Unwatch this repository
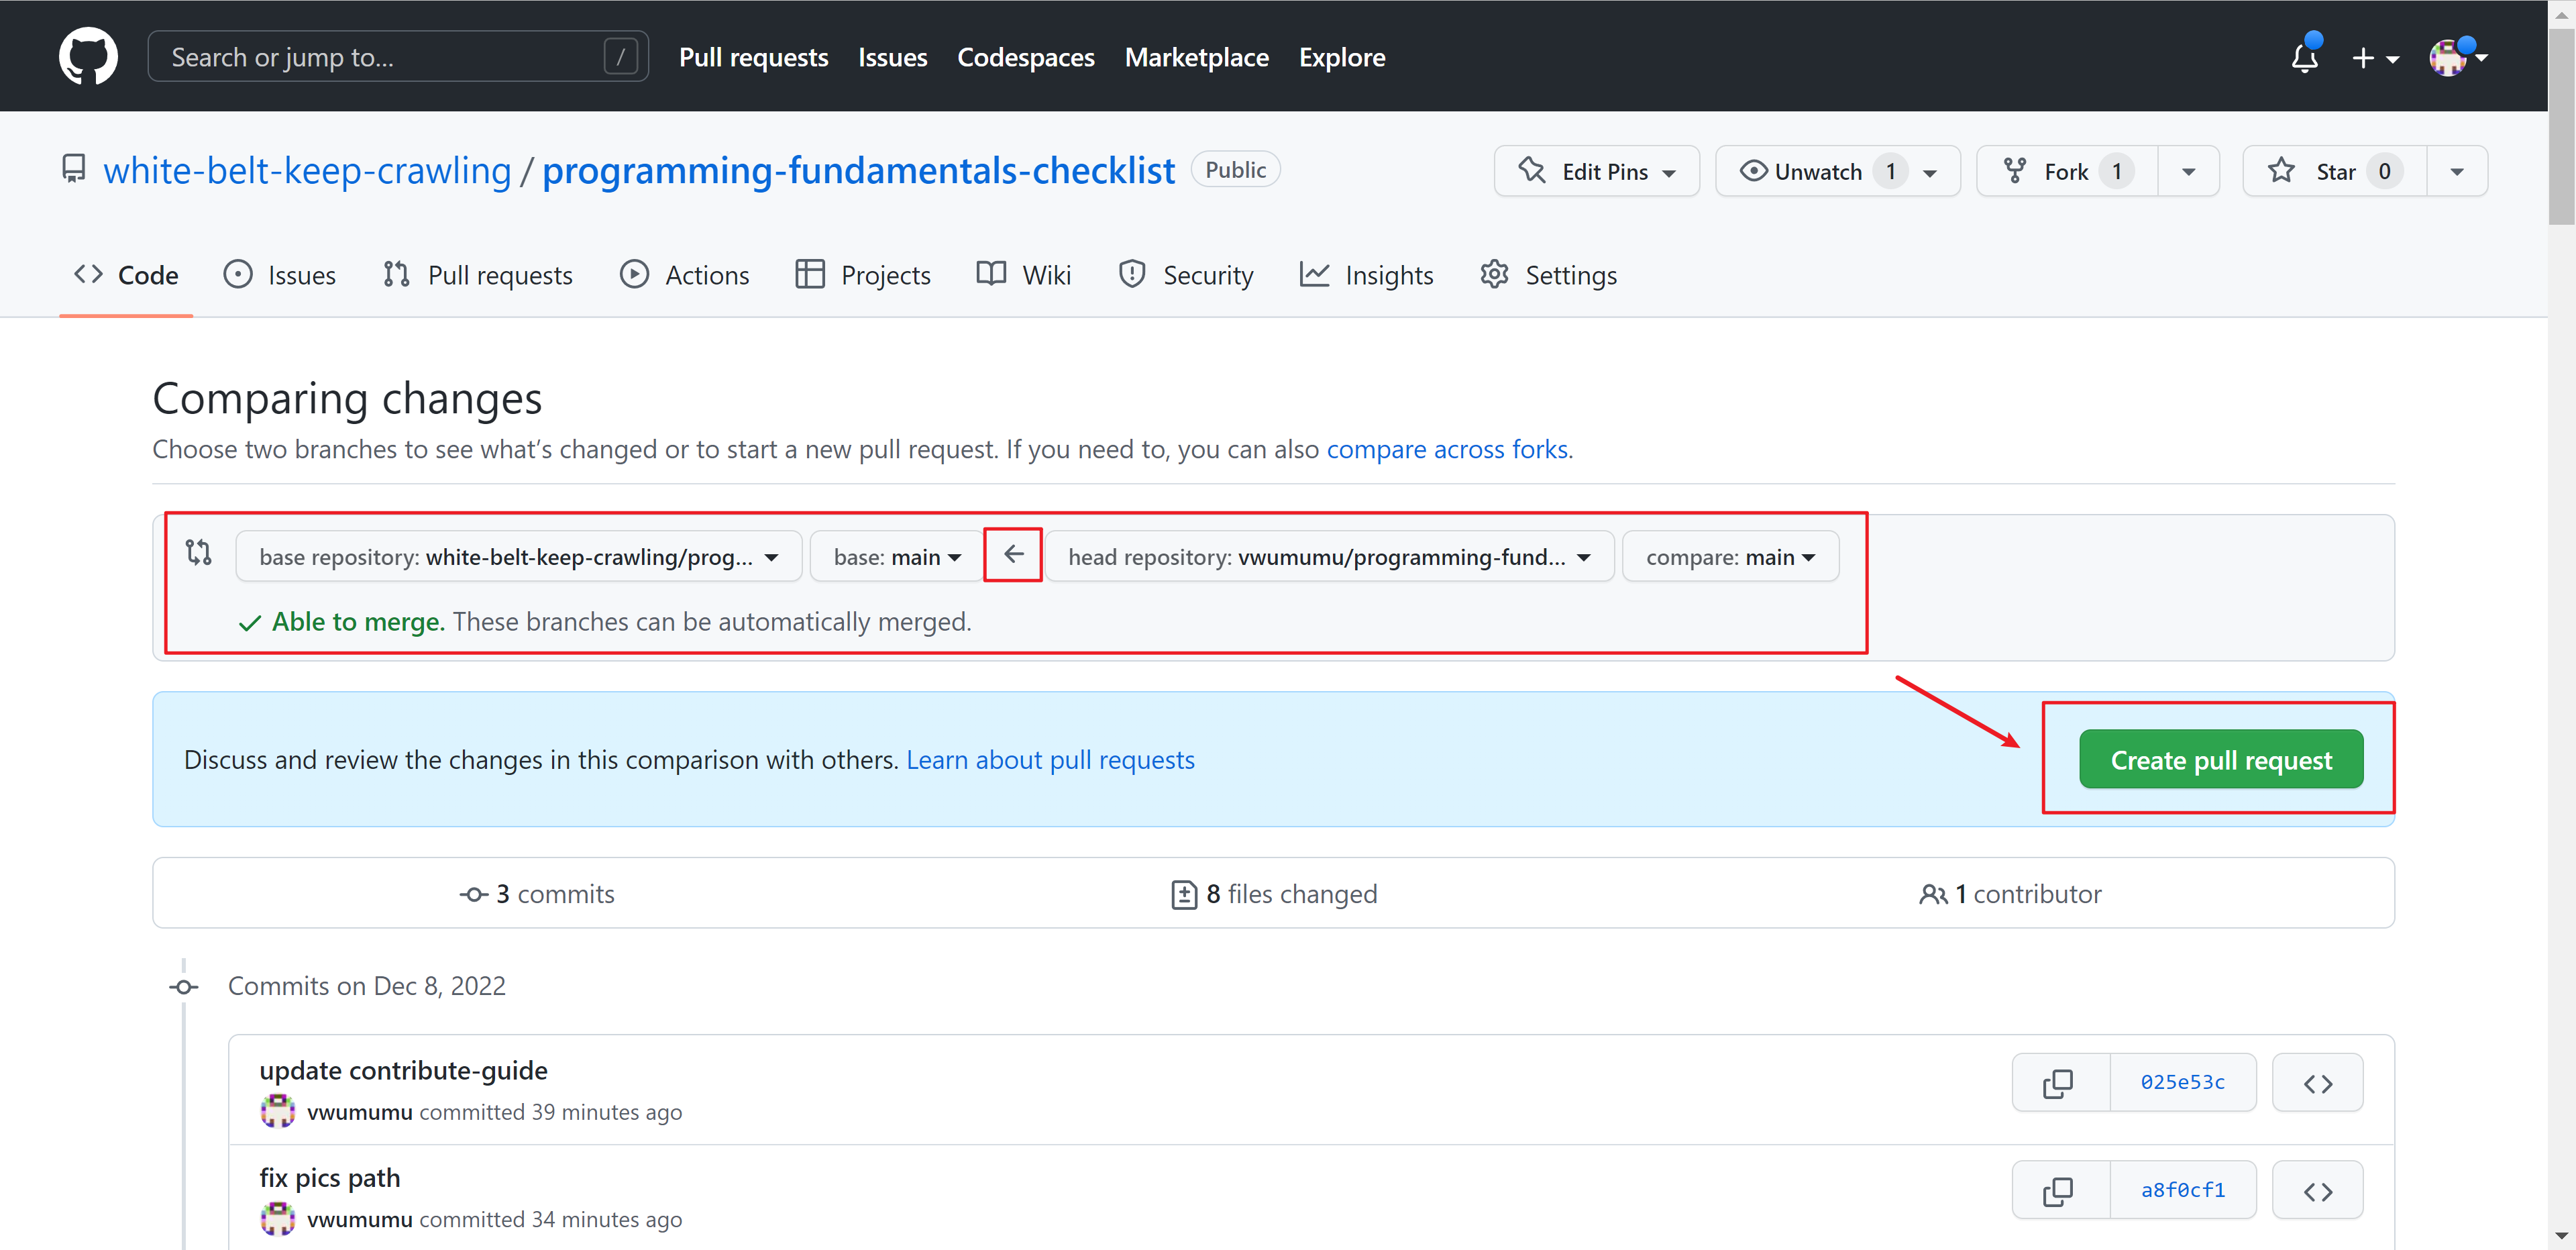The width and height of the screenshot is (2576, 1250). [1816, 171]
